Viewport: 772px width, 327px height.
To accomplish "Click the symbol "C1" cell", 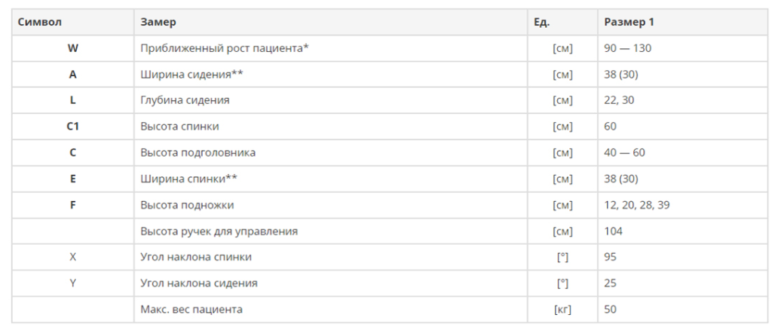I will [72, 127].
